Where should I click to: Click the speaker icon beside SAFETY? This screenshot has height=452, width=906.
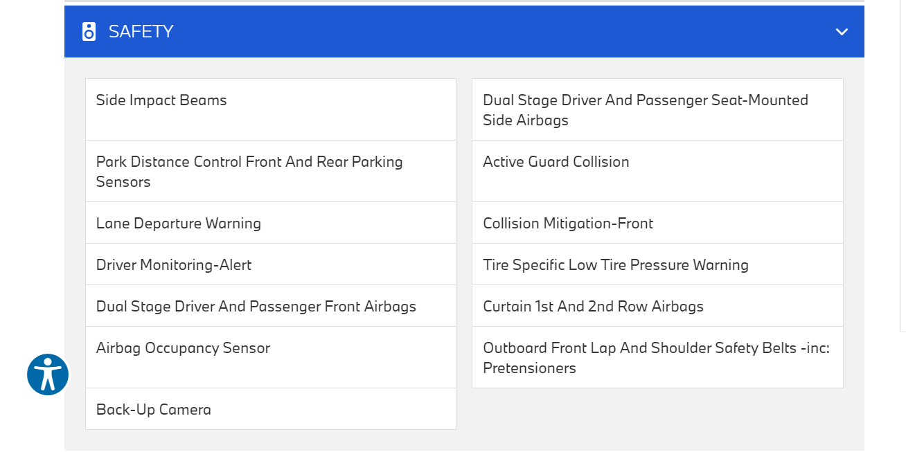[89, 31]
